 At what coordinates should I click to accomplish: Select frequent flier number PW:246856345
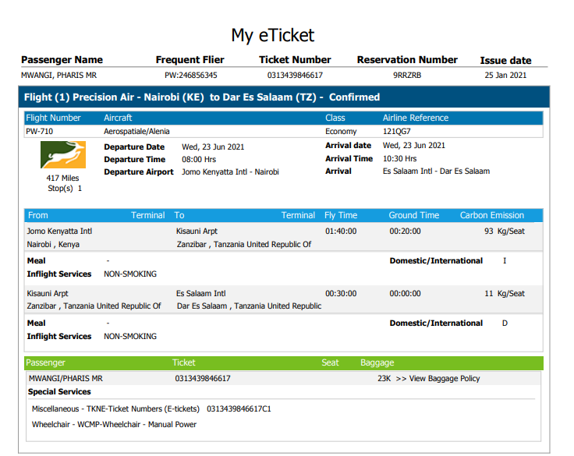191,76
